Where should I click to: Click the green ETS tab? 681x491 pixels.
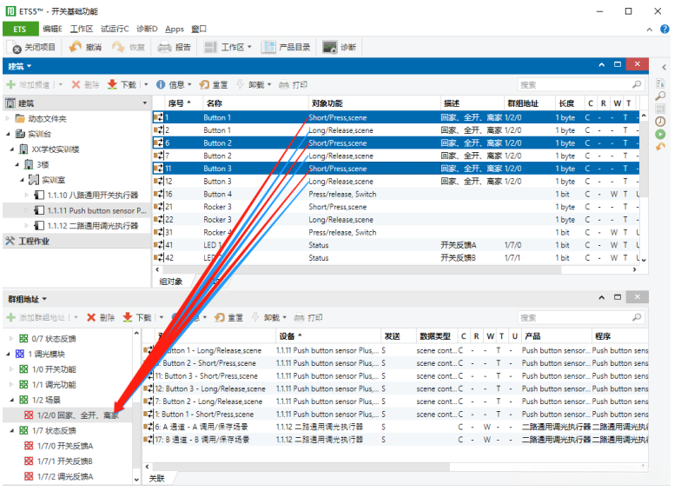click(x=20, y=30)
